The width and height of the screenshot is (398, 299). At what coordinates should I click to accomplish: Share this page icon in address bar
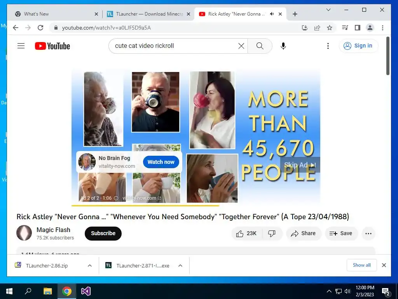317,28
